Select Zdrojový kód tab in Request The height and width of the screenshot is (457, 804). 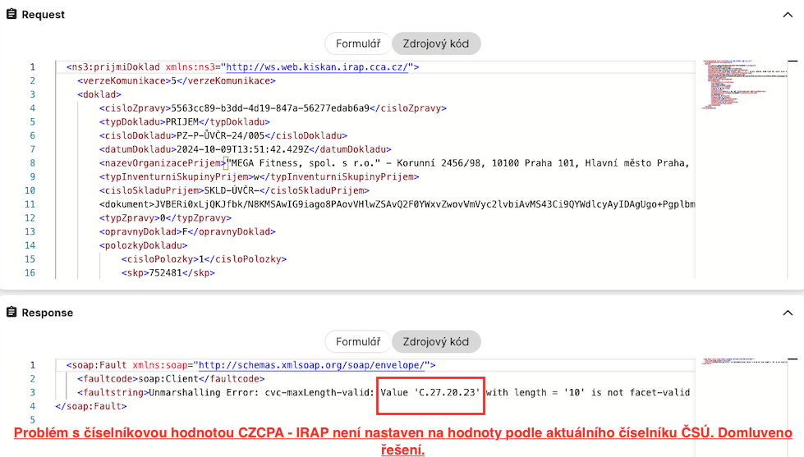point(435,43)
